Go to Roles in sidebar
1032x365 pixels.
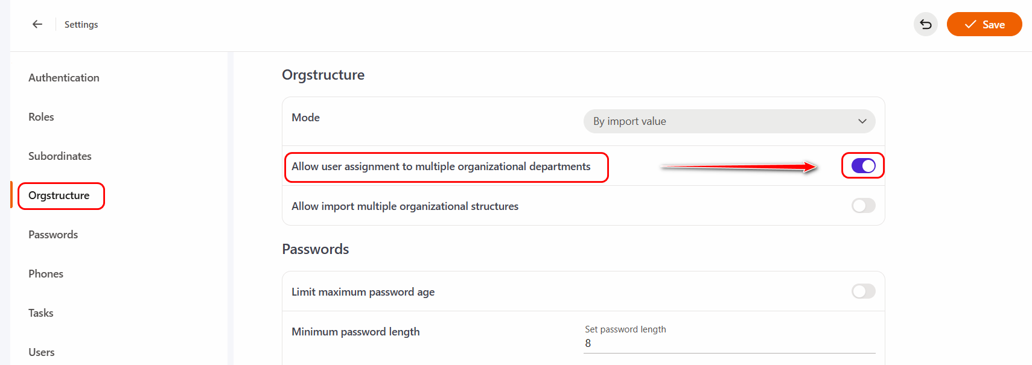(x=41, y=117)
